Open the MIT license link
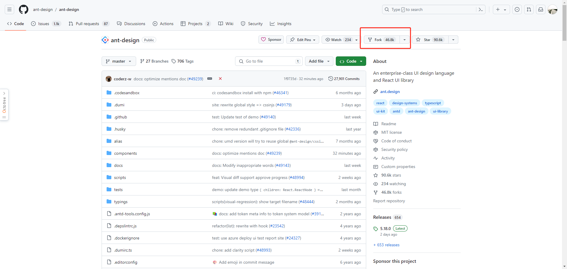567x269 pixels. (391, 132)
